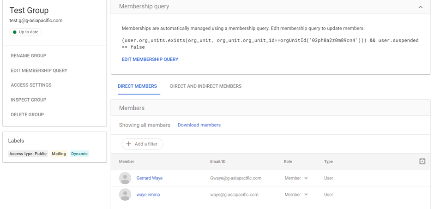
Task: Click Gerrard Waye's avatar icon
Action: point(125,178)
